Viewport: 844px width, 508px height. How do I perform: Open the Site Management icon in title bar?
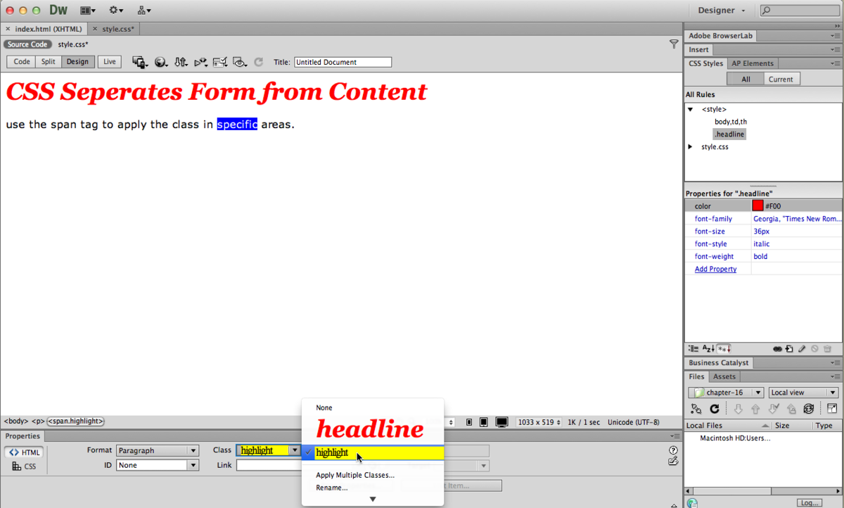[x=143, y=11]
